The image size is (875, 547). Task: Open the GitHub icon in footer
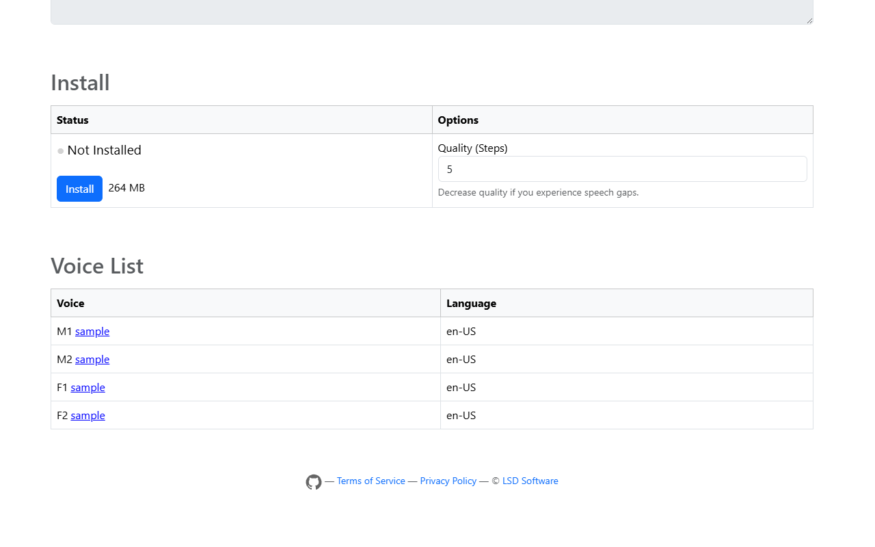coord(314,482)
